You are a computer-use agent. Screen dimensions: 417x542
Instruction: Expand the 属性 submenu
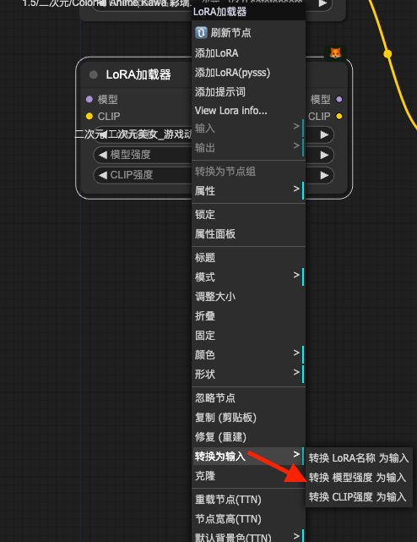(x=248, y=191)
